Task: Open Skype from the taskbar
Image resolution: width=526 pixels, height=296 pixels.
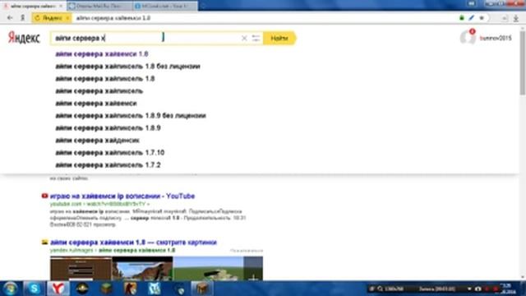Action: (34, 289)
